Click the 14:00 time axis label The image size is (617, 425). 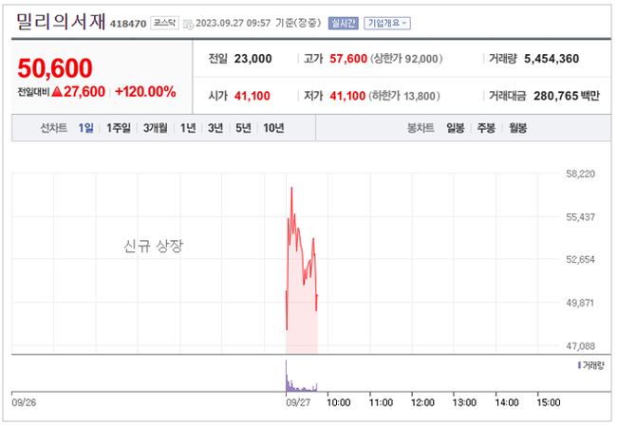pyautogui.click(x=507, y=402)
